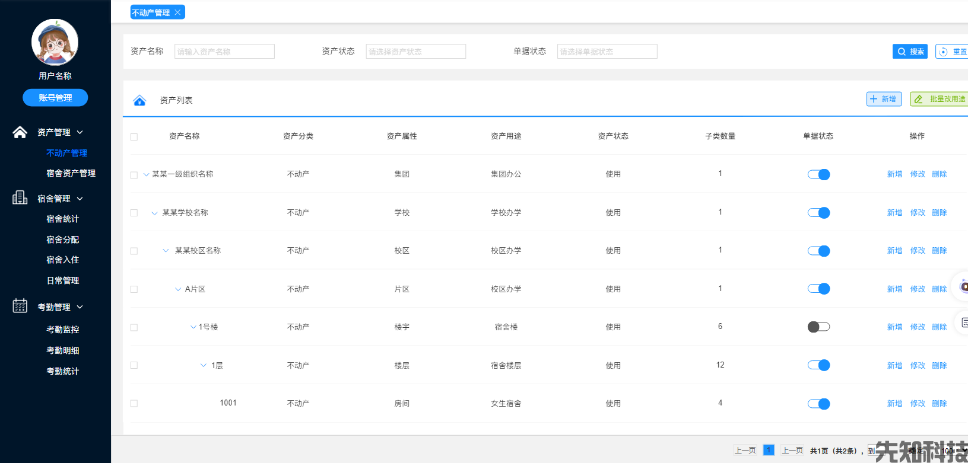Check the checkbox for 1层 row
968x463 pixels.
[x=134, y=365]
